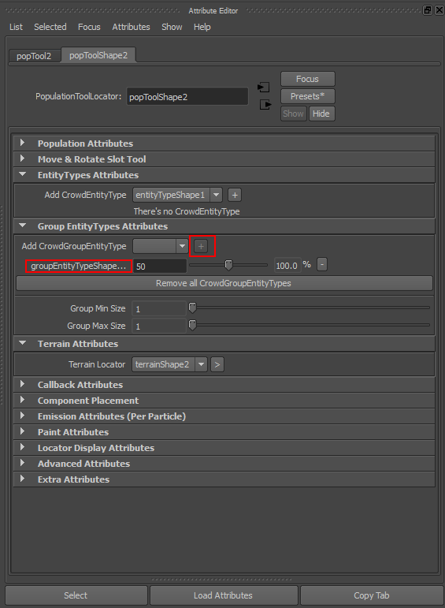Click the Group Min Size slider handle

(192, 308)
